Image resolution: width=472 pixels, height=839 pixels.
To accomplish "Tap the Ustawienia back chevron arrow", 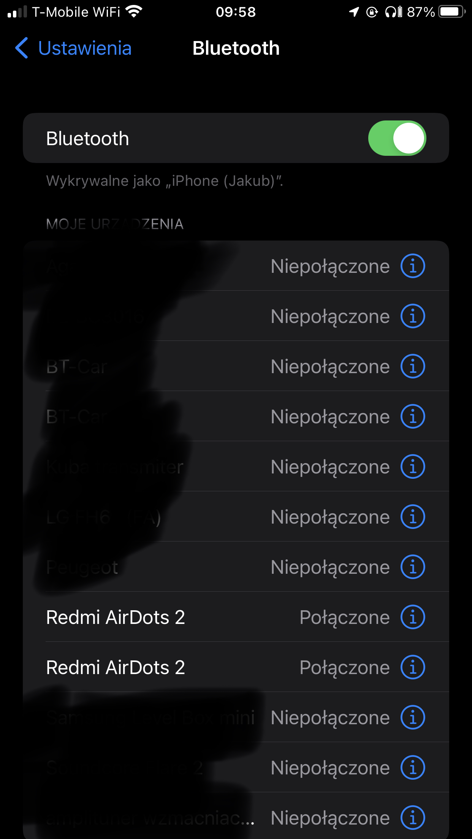I will pos(22,48).
